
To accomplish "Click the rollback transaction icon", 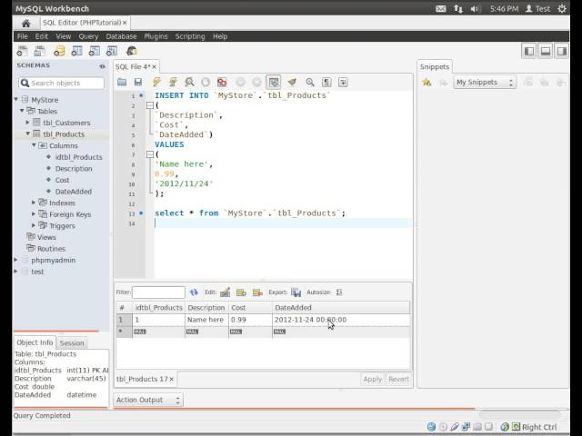I will 256,82.
